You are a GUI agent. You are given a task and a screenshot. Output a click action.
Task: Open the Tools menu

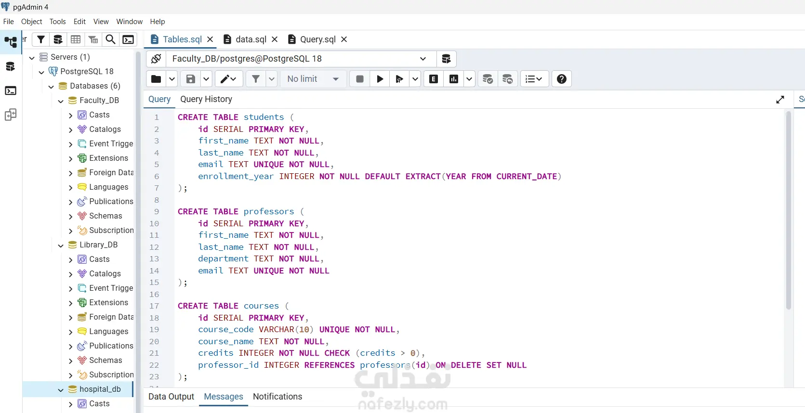tap(57, 22)
